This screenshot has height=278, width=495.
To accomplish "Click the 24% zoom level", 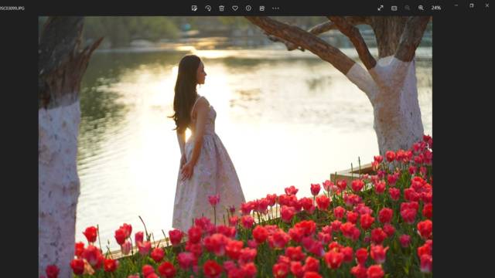I will tap(436, 8).
